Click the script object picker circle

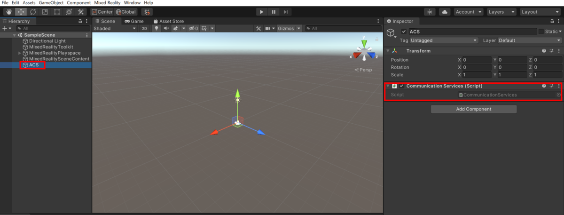[558, 95]
